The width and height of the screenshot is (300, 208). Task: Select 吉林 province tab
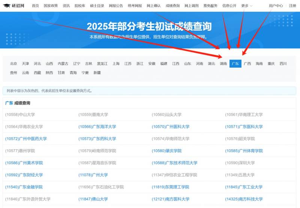click(x=88, y=64)
